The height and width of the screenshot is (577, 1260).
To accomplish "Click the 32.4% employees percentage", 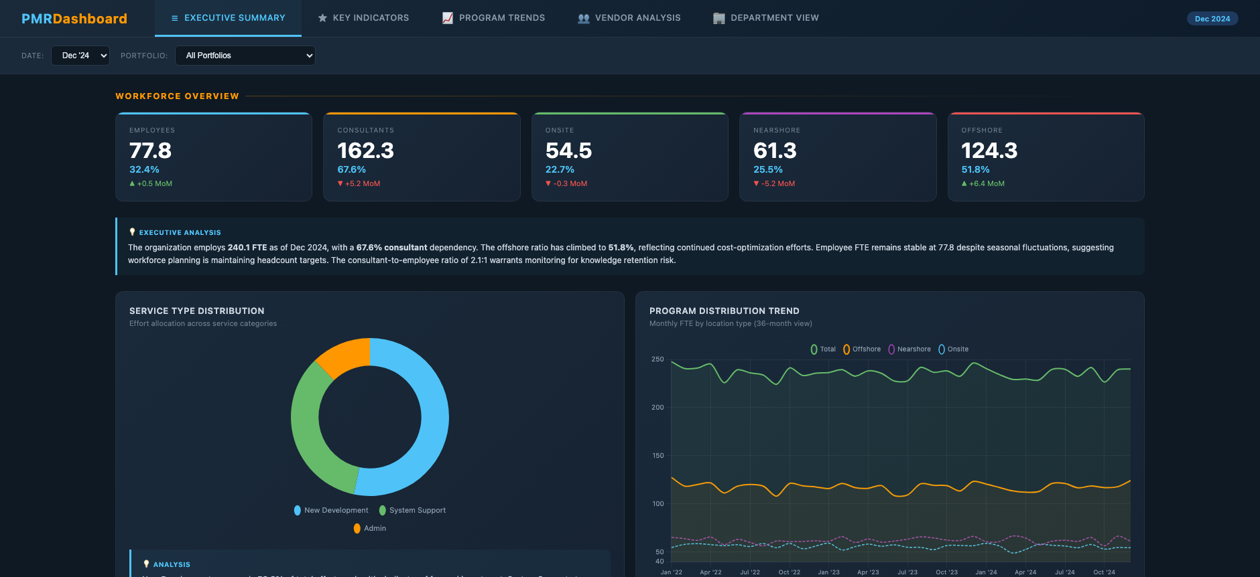I will click(x=144, y=169).
